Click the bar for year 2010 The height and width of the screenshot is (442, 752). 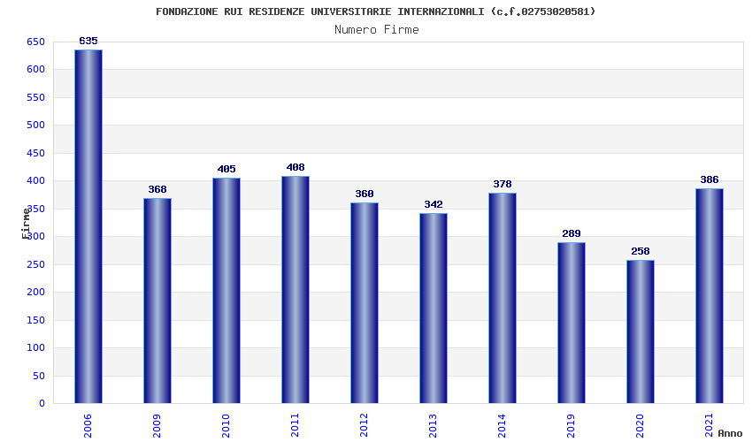click(x=226, y=291)
